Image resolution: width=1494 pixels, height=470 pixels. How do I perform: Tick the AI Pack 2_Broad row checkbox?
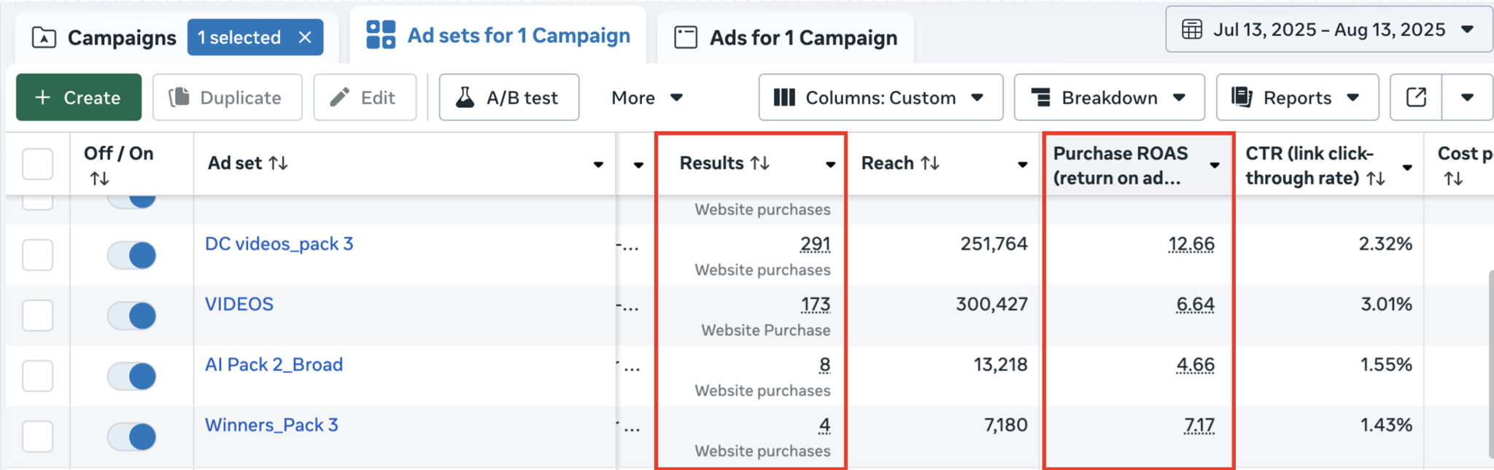(x=37, y=376)
